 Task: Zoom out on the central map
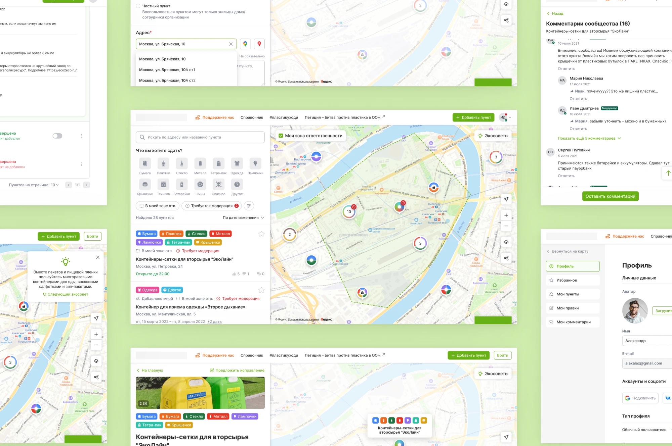(506, 226)
